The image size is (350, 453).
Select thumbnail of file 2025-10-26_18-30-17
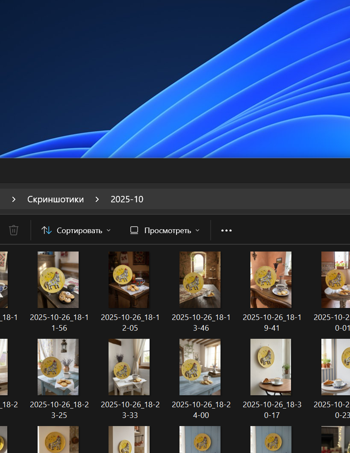pos(271,367)
